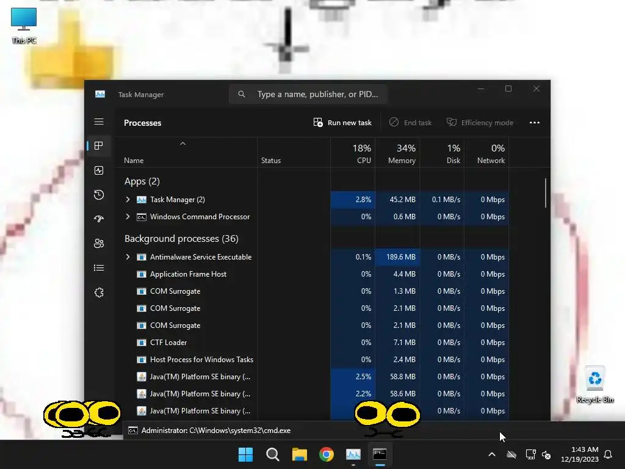Viewport: 625px width, 469px height.
Task: Open the notifications bell in system tray
Action: point(608,454)
